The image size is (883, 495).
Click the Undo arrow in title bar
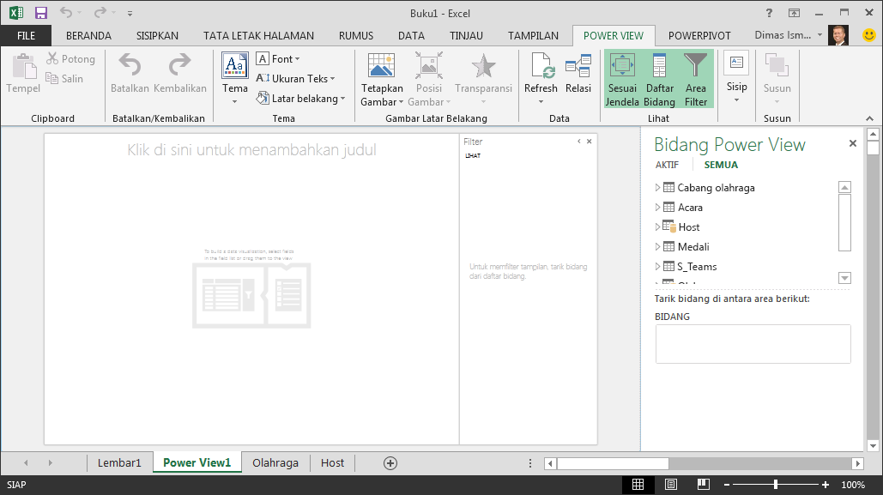click(66, 12)
